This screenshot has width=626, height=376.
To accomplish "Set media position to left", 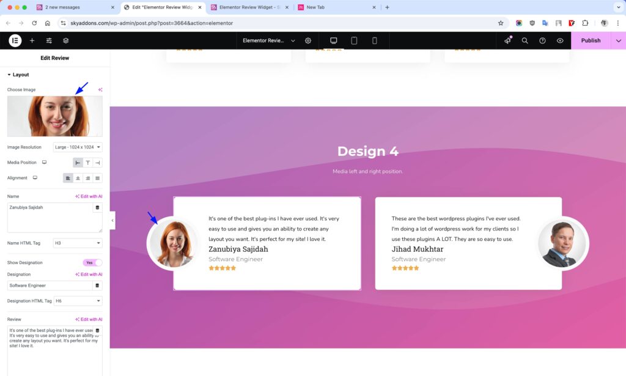I will (x=78, y=163).
